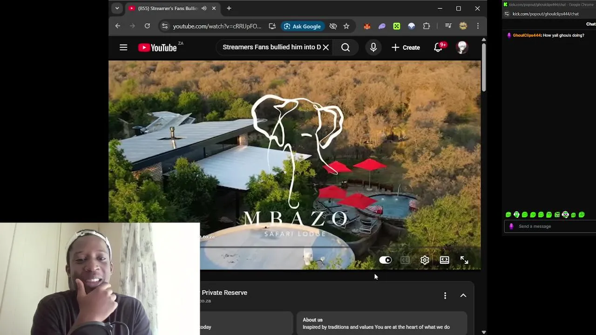Open the Chrome profile avatar
This screenshot has width=596, height=335.
coord(463,27)
